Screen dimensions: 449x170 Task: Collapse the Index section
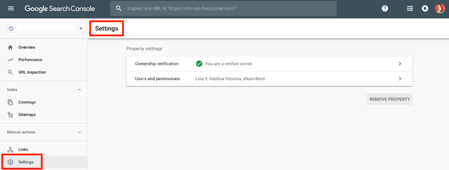79,90
